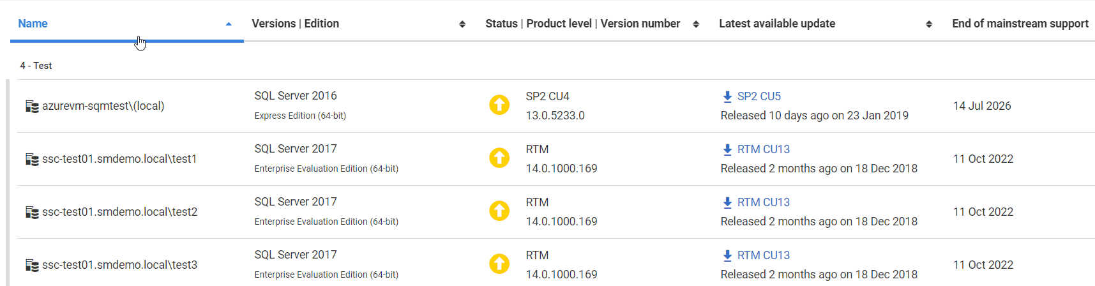Sort by Latest available update header

pos(777,24)
